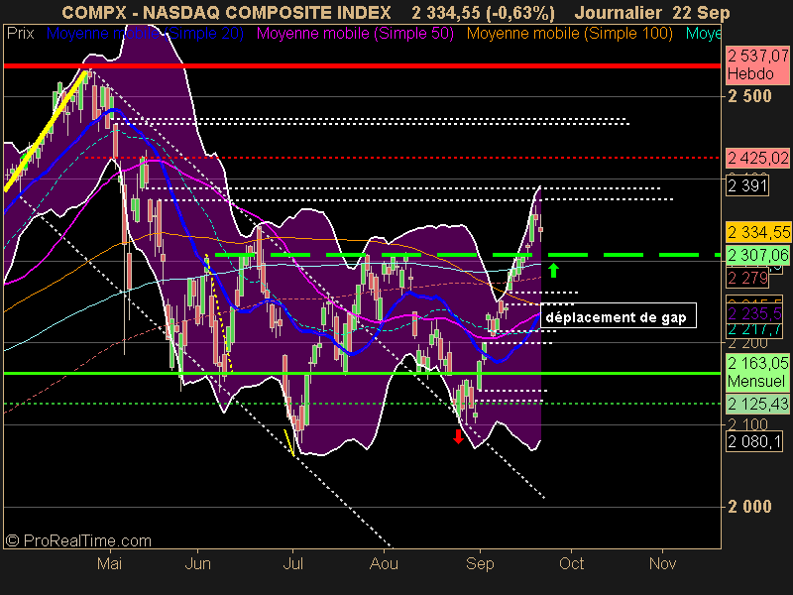Click the (-0,63%) change value in title

[x=519, y=13]
